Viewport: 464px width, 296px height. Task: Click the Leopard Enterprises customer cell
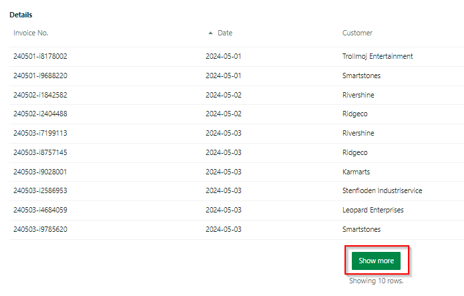point(373,210)
